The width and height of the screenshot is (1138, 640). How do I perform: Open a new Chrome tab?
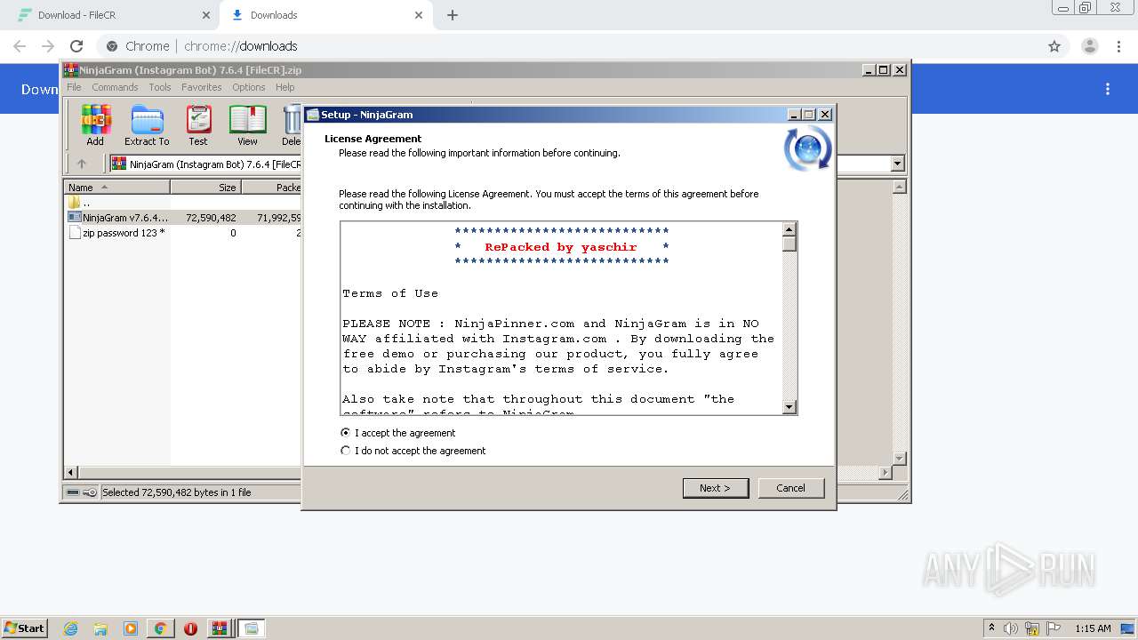[x=453, y=15]
